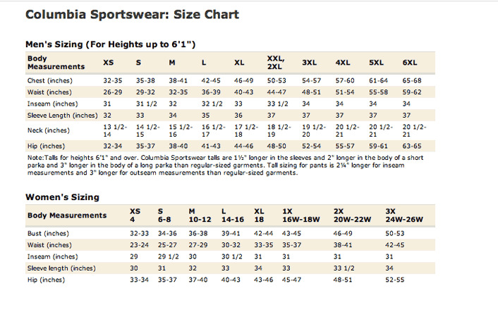Click the men's XXL, 2XL column header
The width and height of the screenshot is (498, 329).
[x=276, y=63]
